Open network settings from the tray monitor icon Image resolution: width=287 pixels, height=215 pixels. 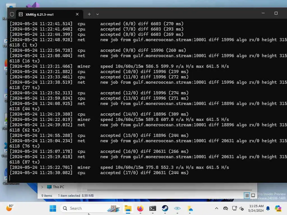tap(234, 208)
